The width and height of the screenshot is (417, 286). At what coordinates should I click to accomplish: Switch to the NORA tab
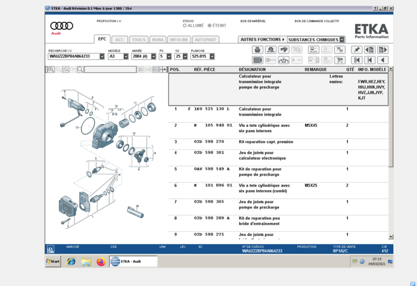tap(158, 40)
